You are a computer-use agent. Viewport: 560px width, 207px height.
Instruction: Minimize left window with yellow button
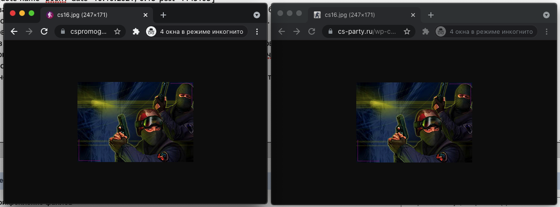point(22,13)
